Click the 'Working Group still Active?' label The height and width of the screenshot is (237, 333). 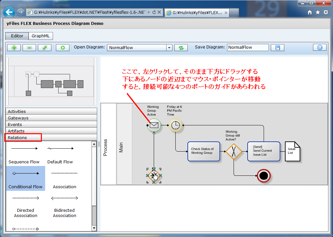point(233,136)
